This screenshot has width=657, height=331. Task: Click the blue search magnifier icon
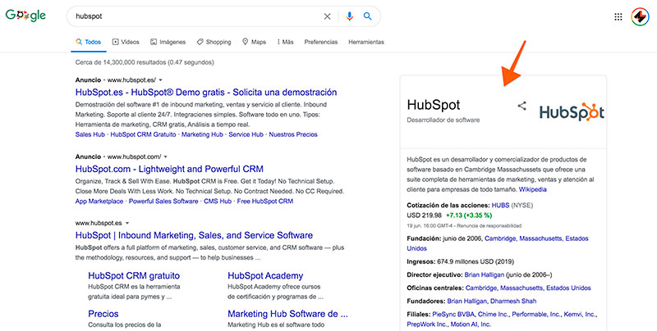point(368,16)
